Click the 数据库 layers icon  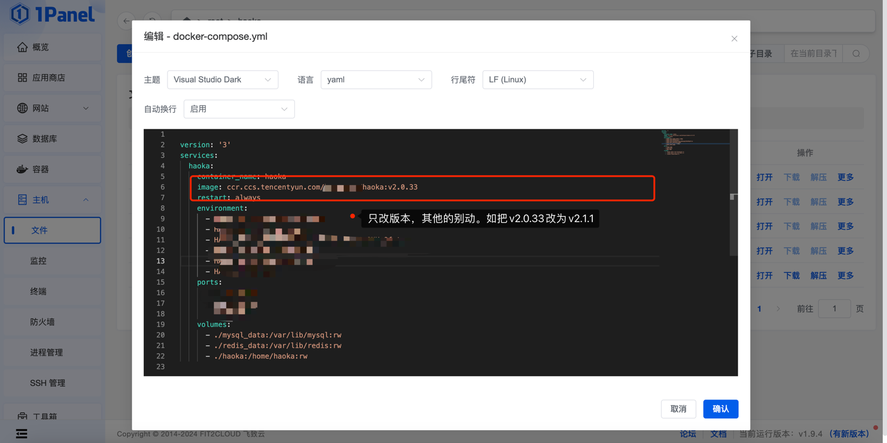point(22,139)
